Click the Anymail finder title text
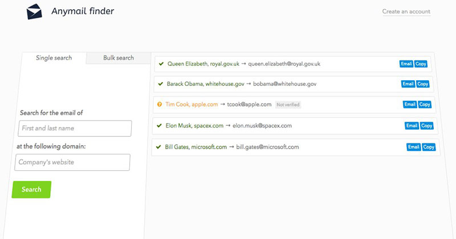 tap(83, 11)
